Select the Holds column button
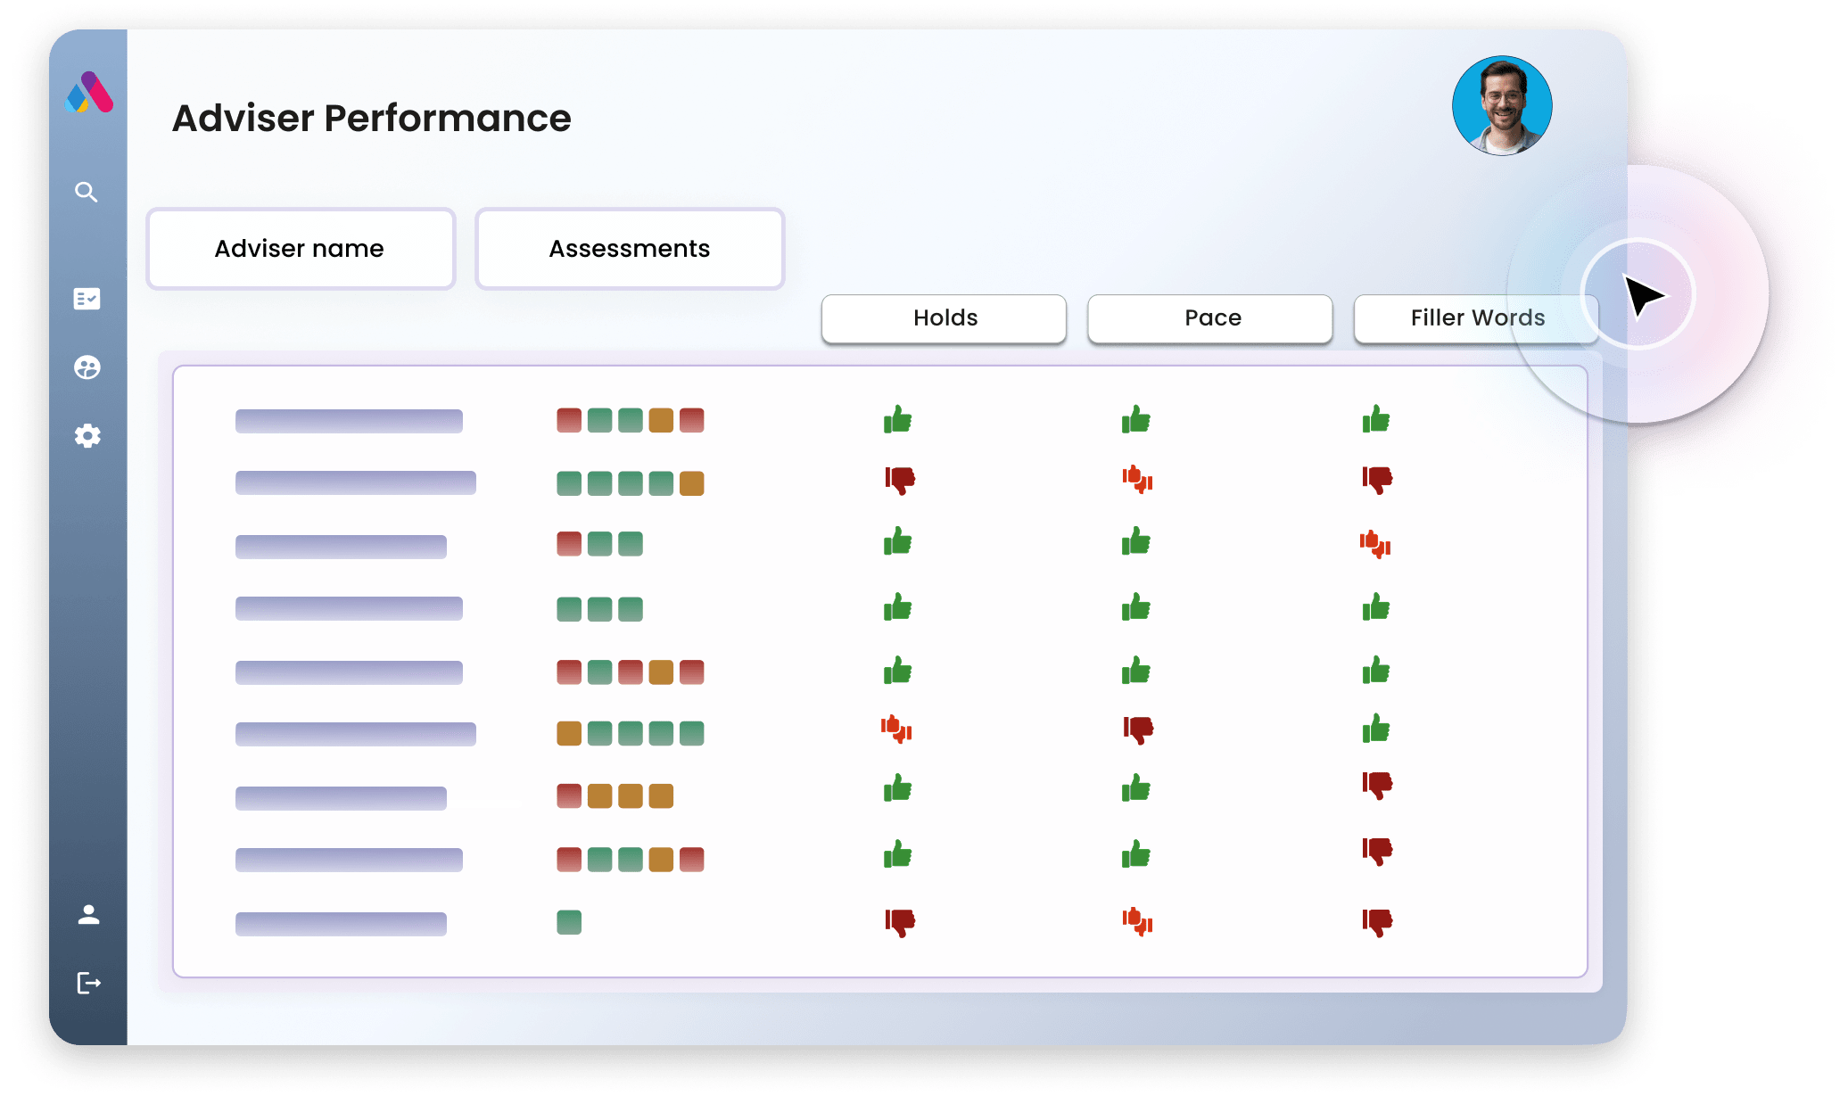This screenshot has height=1096, width=1848. pos(944,318)
